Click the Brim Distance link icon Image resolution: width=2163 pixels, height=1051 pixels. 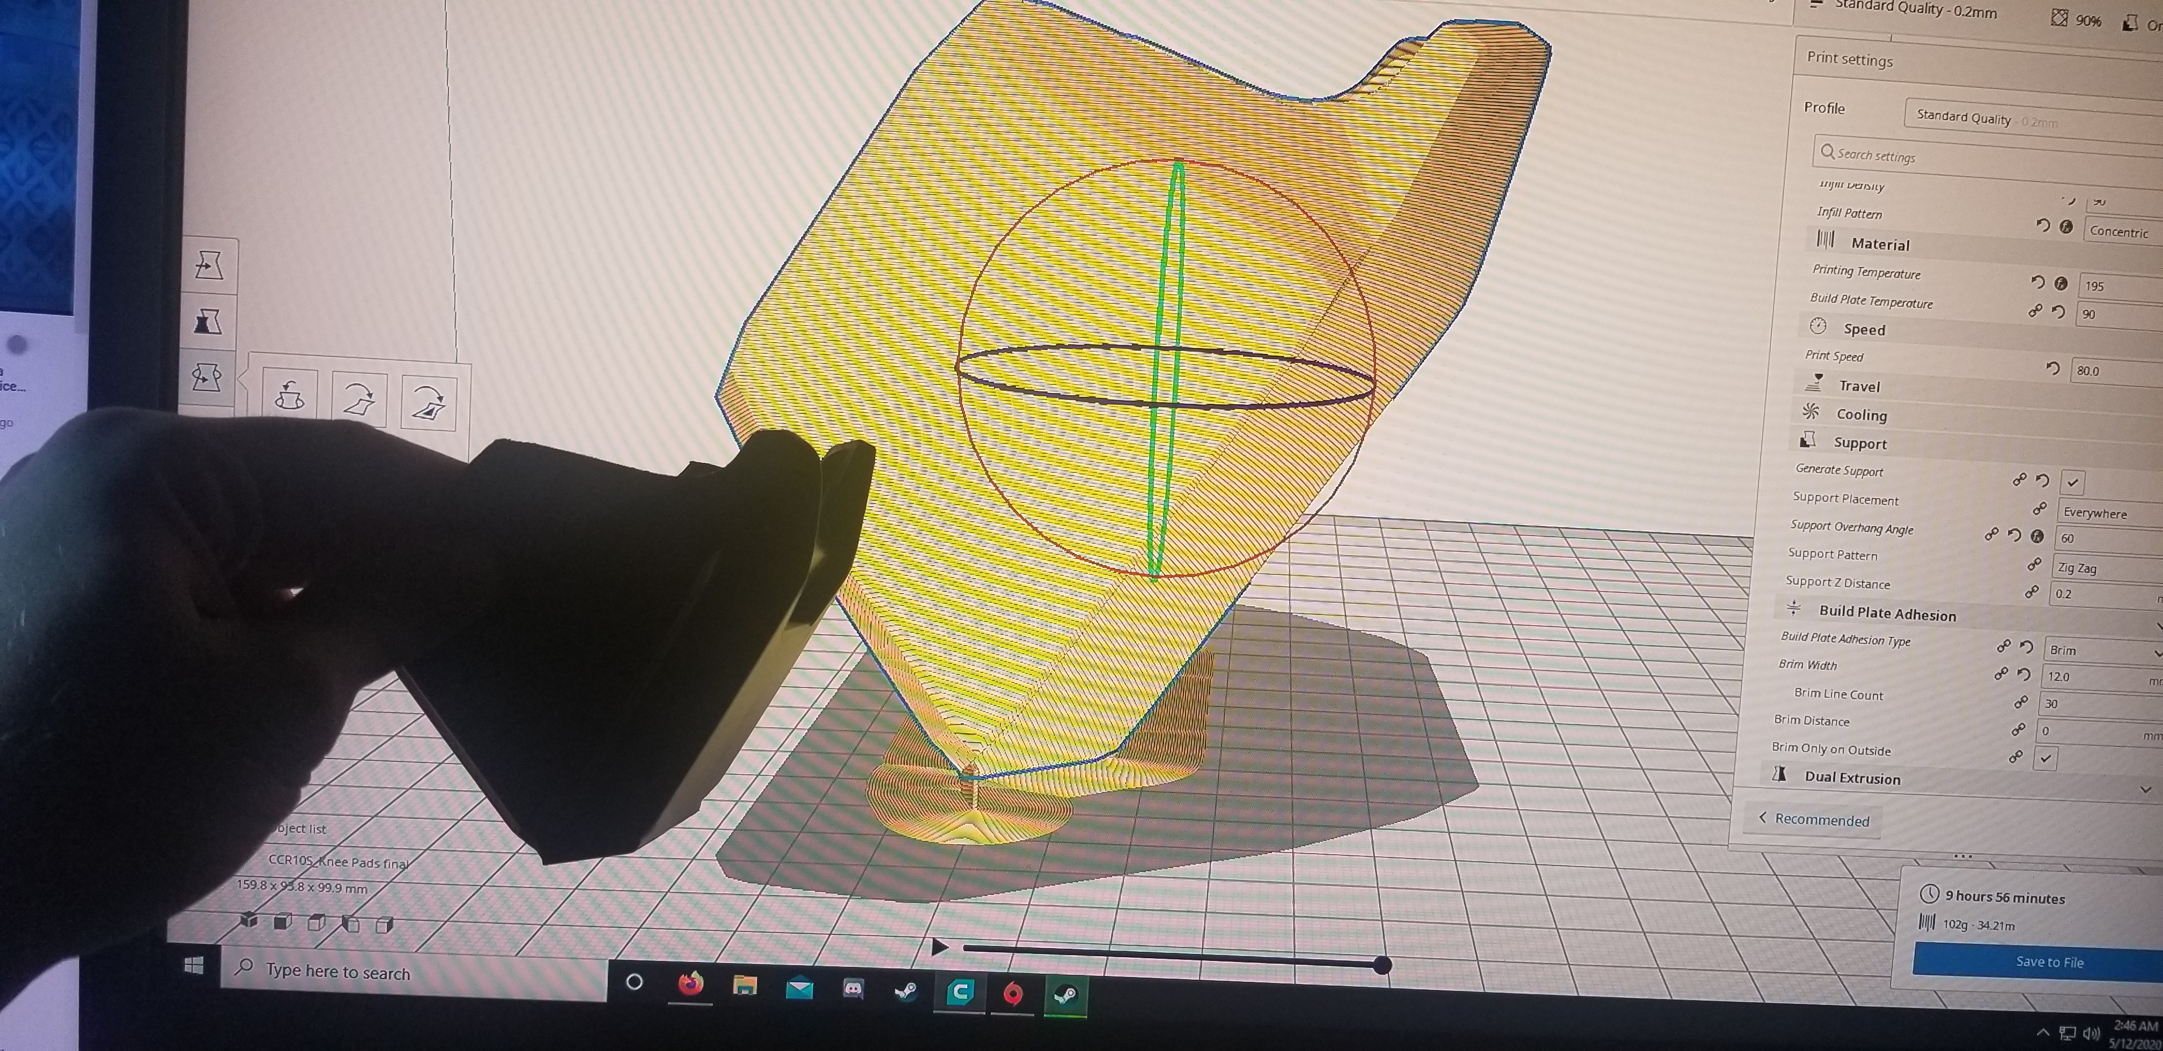(2018, 729)
